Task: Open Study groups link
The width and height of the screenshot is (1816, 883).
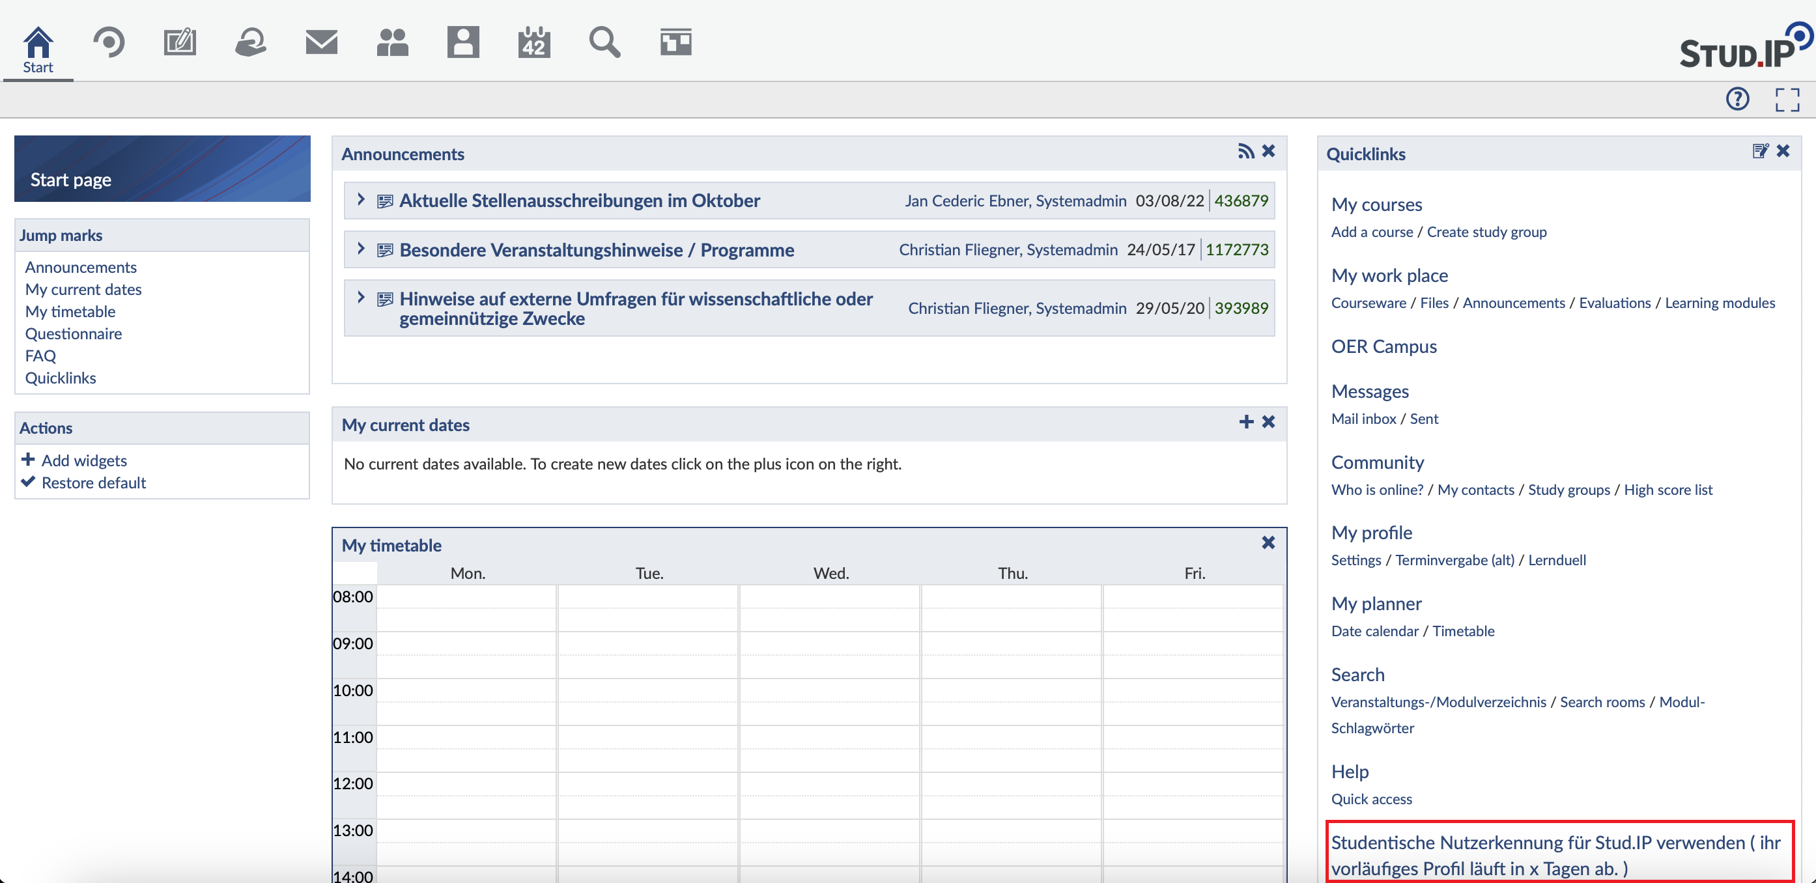Action: [x=1568, y=490]
